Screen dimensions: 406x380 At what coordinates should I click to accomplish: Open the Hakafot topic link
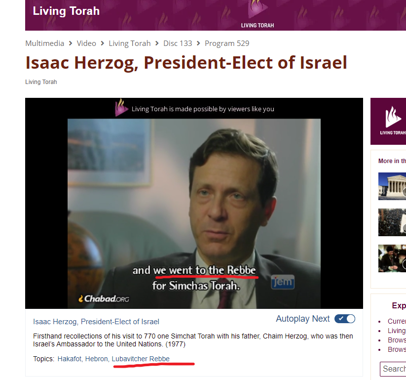pyautogui.click(x=69, y=359)
